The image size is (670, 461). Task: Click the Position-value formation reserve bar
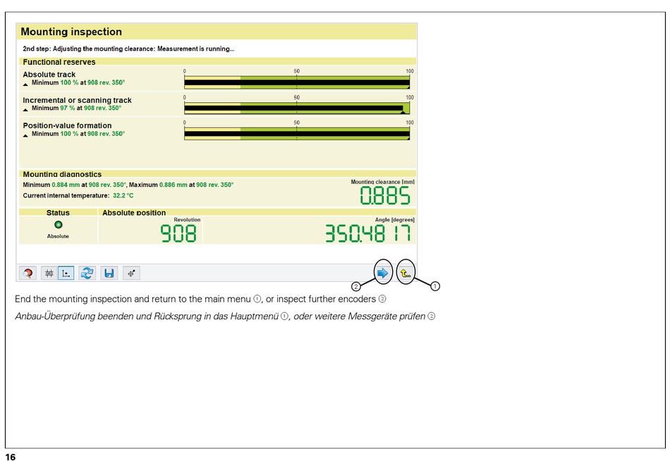[297, 134]
